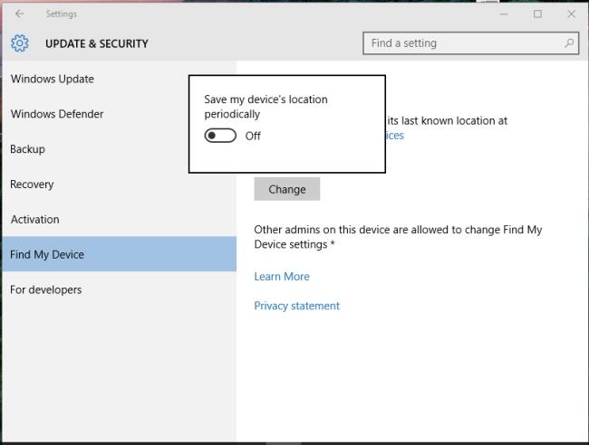The width and height of the screenshot is (589, 445).
Task: Select Activation in the sidebar
Action: [x=34, y=220]
